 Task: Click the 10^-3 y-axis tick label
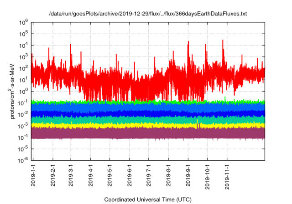(23, 126)
